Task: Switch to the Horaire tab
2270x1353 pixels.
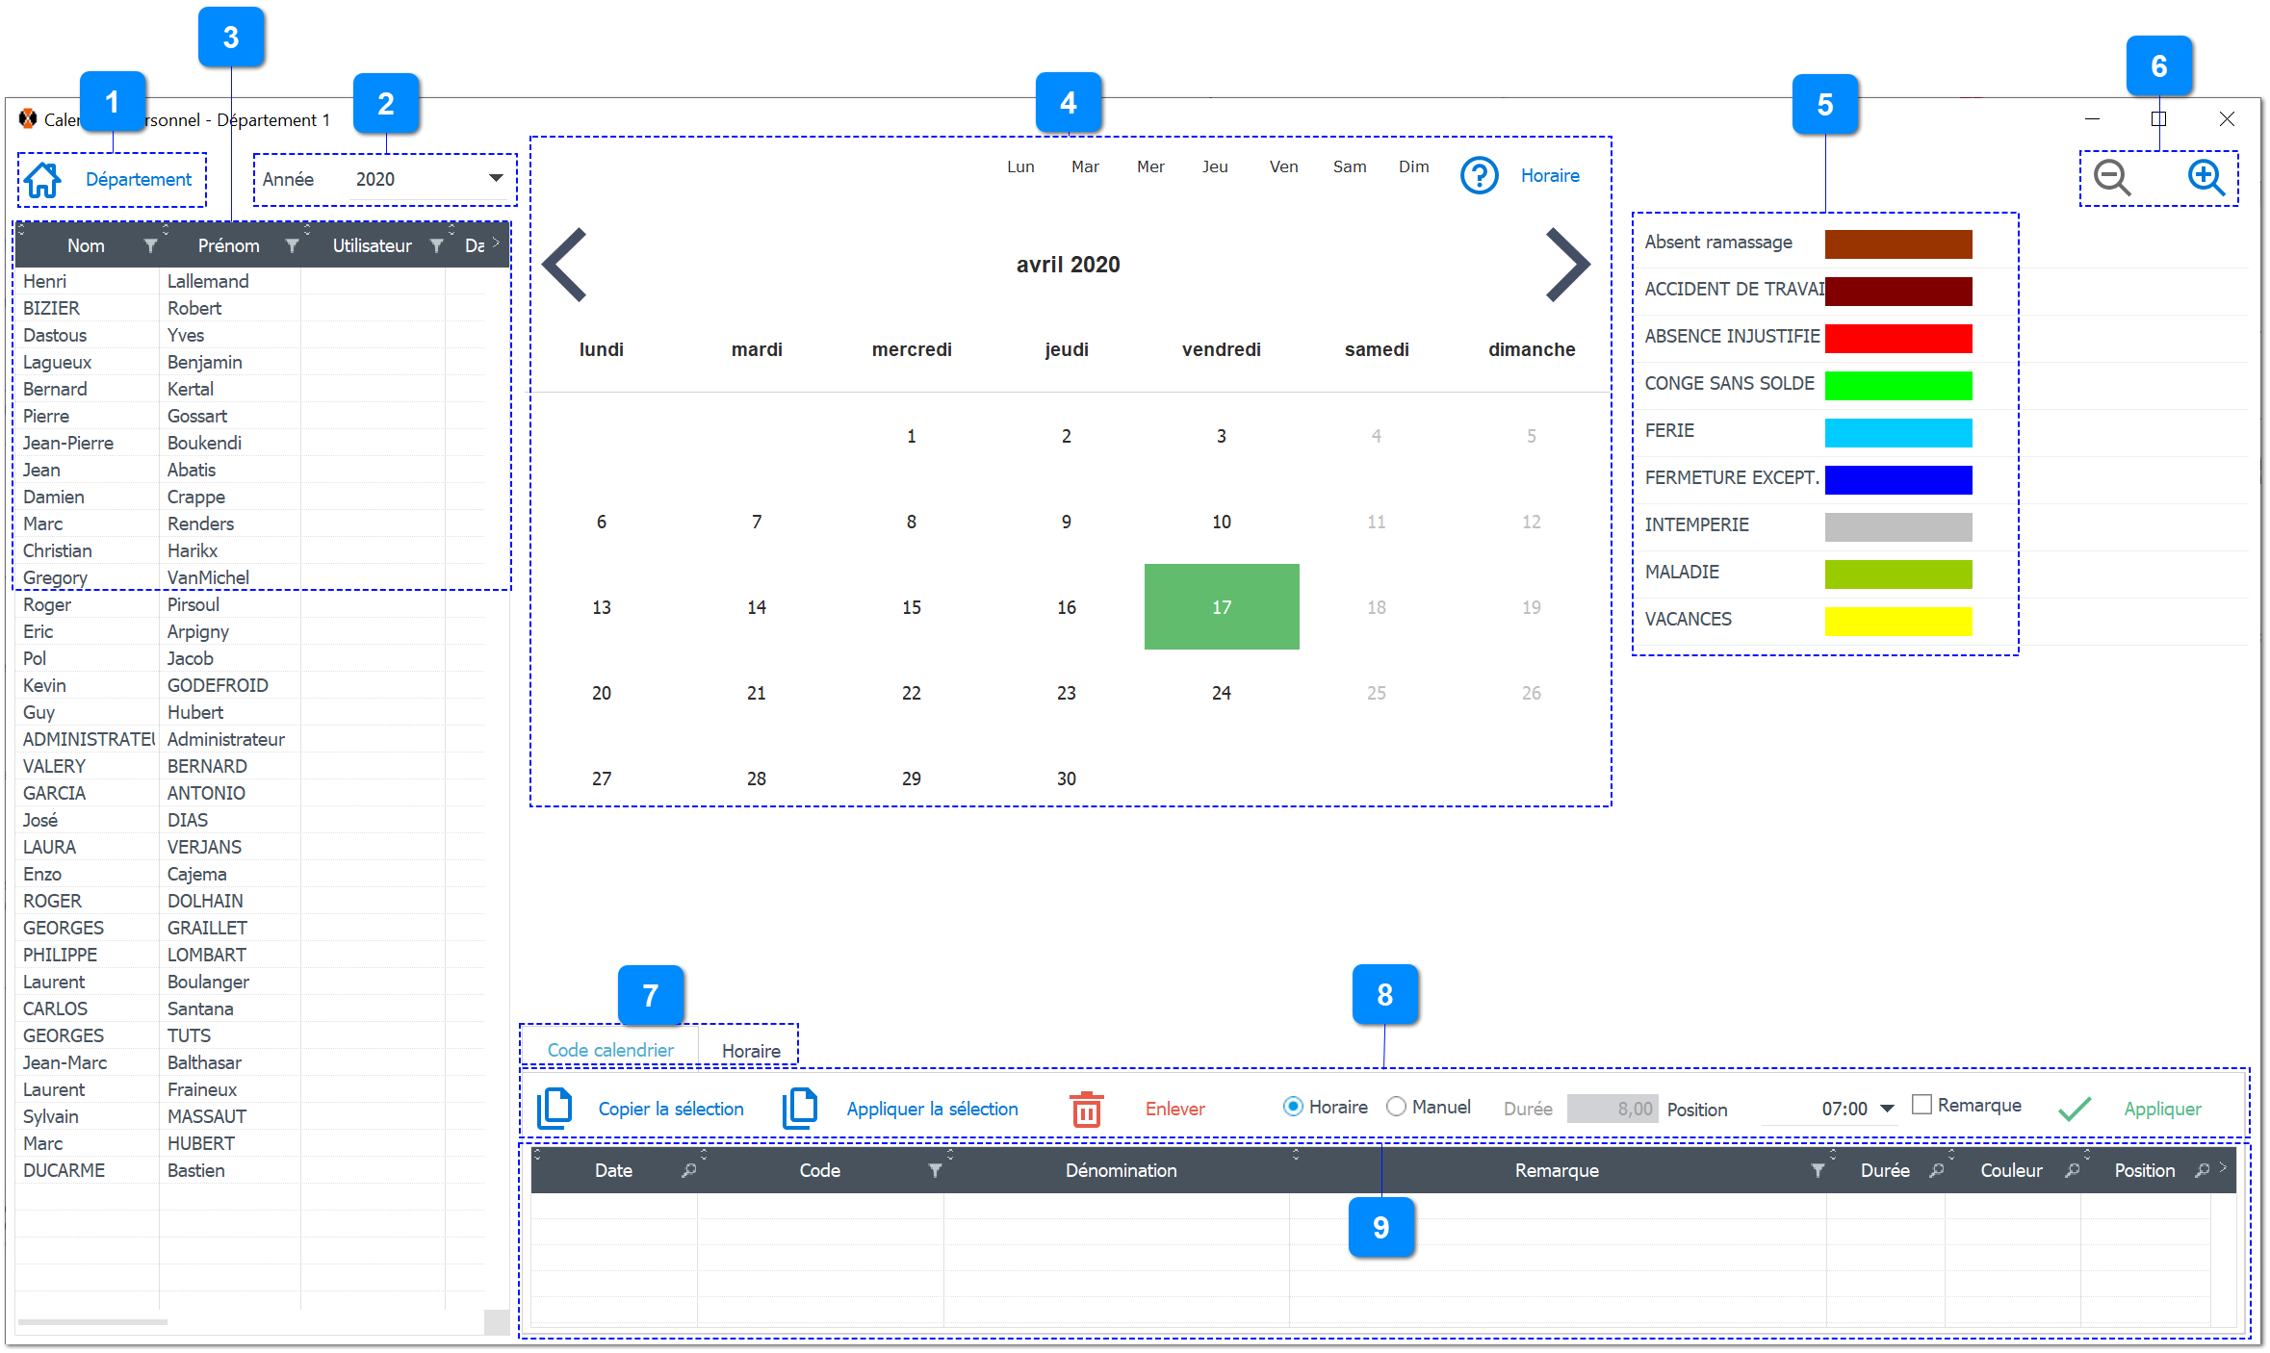Action: coord(749,1050)
